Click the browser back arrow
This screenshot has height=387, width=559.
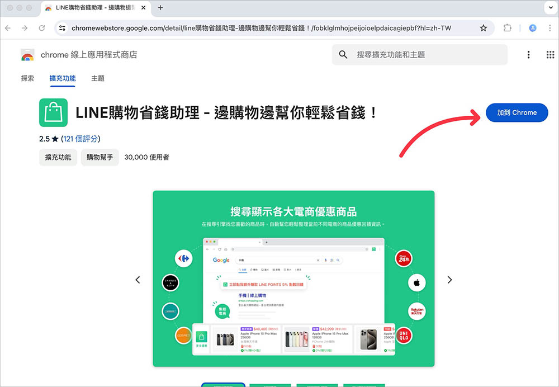tap(8, 28)
